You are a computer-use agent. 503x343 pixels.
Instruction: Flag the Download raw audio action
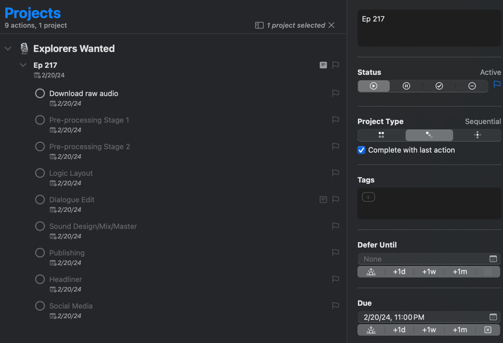[336, 94]
